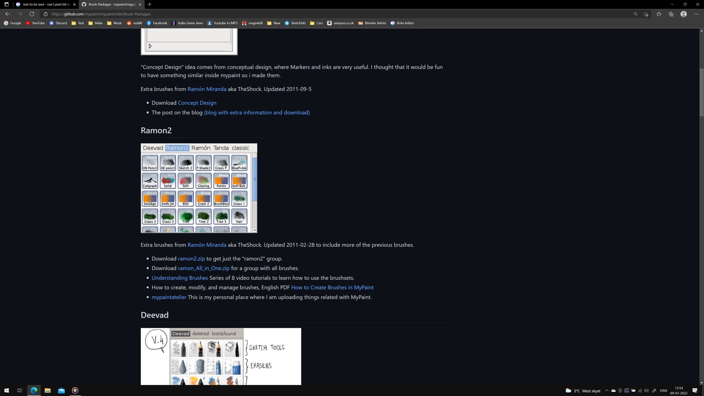Open File Explorer from the taskbar
704x396 pixels.
coord(48,390)
